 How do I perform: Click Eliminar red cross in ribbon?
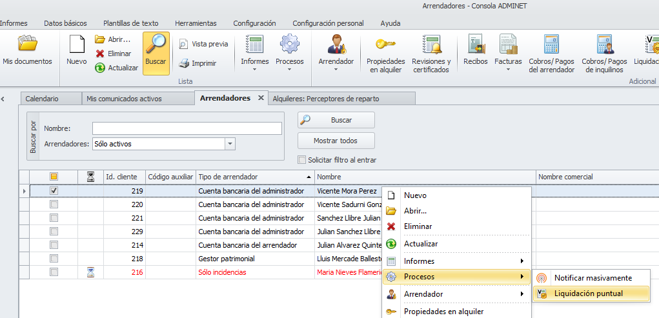(x=100, y=54)
